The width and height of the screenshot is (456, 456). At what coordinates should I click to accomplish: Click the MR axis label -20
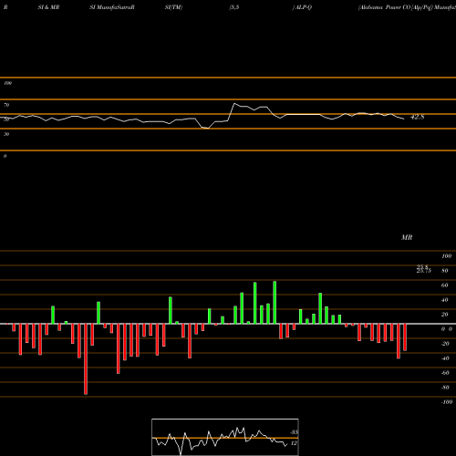pyautogui.click(x=445, y=344)
